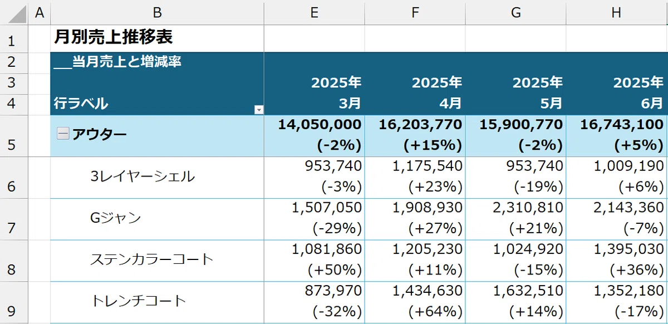Select column H header
This screenshot has height=324, width=668.
617,13
